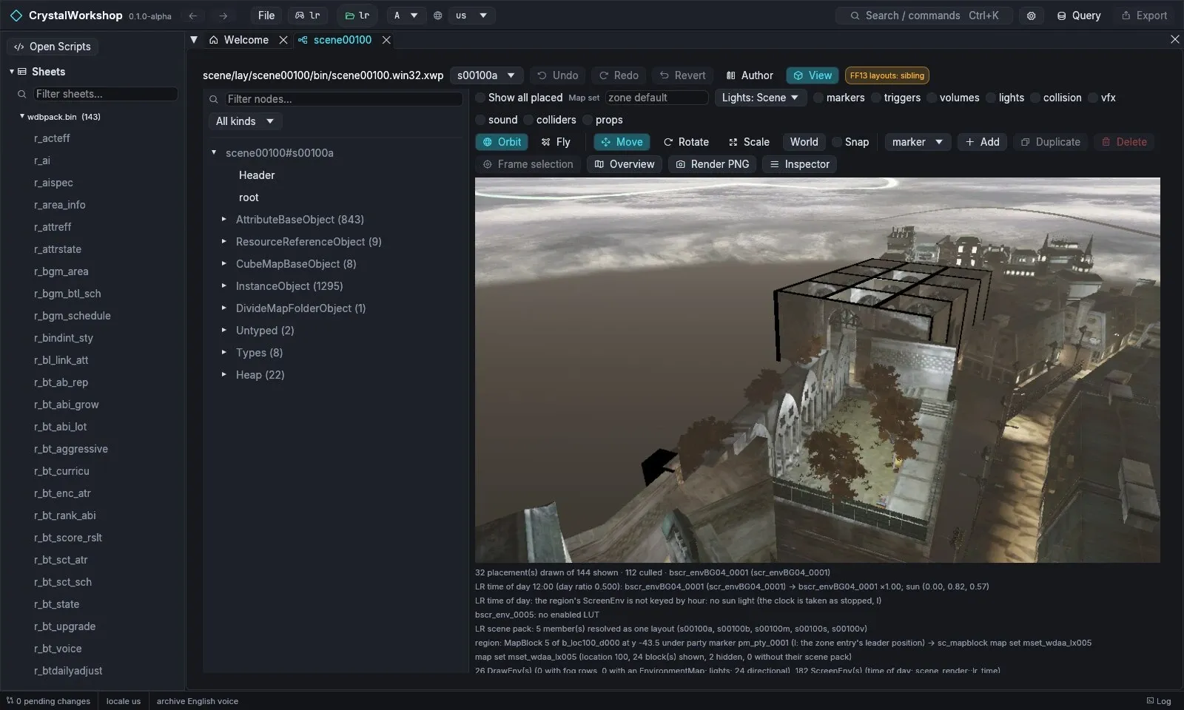The width and height of the screenshot is (1184, 710).
Task: Enable the collision overlay toggle
Action: 1035,98
